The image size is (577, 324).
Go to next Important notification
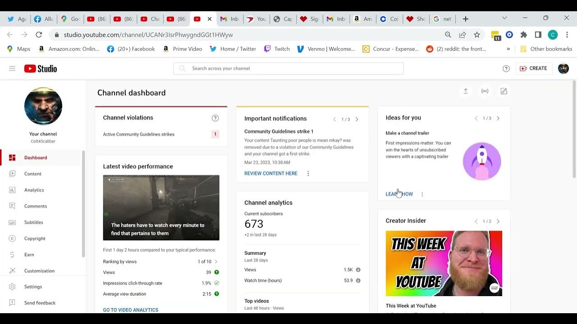357,119
